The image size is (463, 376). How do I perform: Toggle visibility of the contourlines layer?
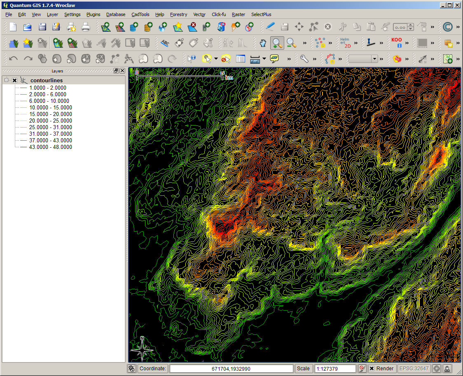[x=14, y=80]
